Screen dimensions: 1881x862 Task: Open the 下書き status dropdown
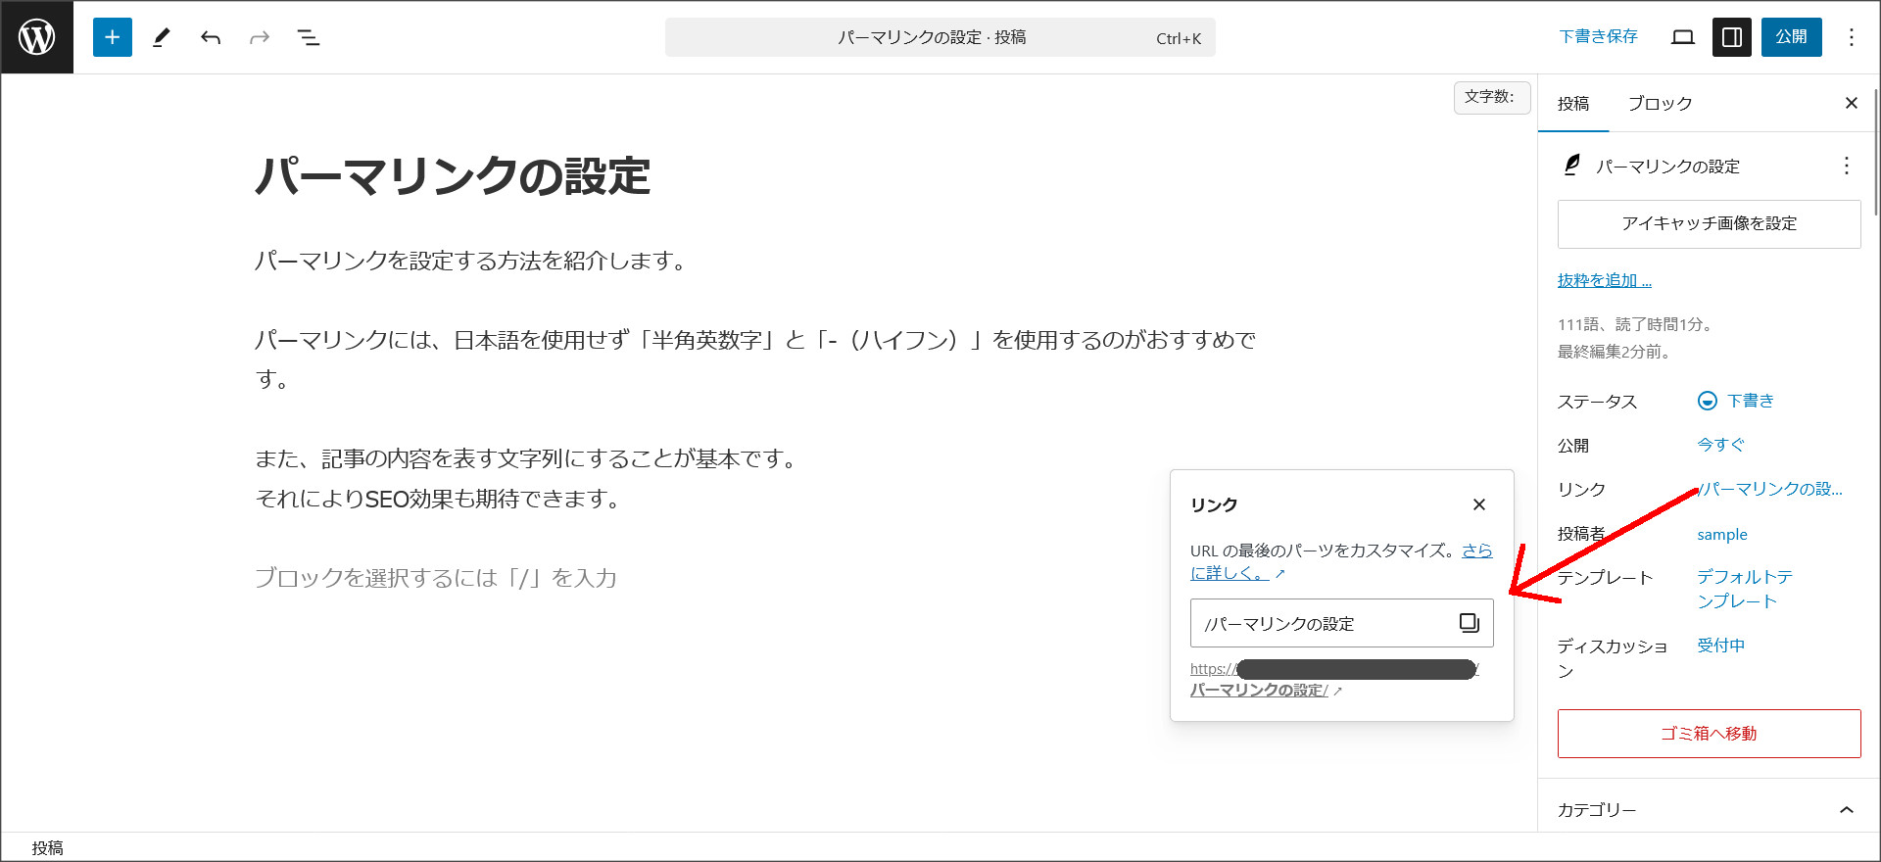coord(1736,401)
